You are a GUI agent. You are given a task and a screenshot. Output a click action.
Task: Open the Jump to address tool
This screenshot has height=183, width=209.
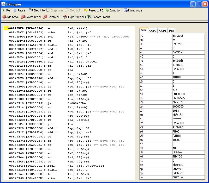112,10
